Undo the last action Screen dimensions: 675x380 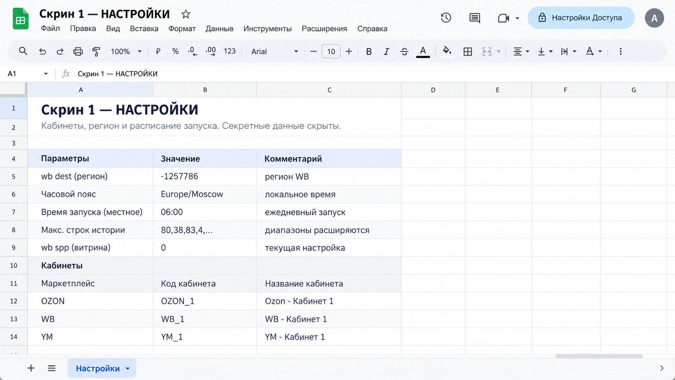click(x=42, y=51)
